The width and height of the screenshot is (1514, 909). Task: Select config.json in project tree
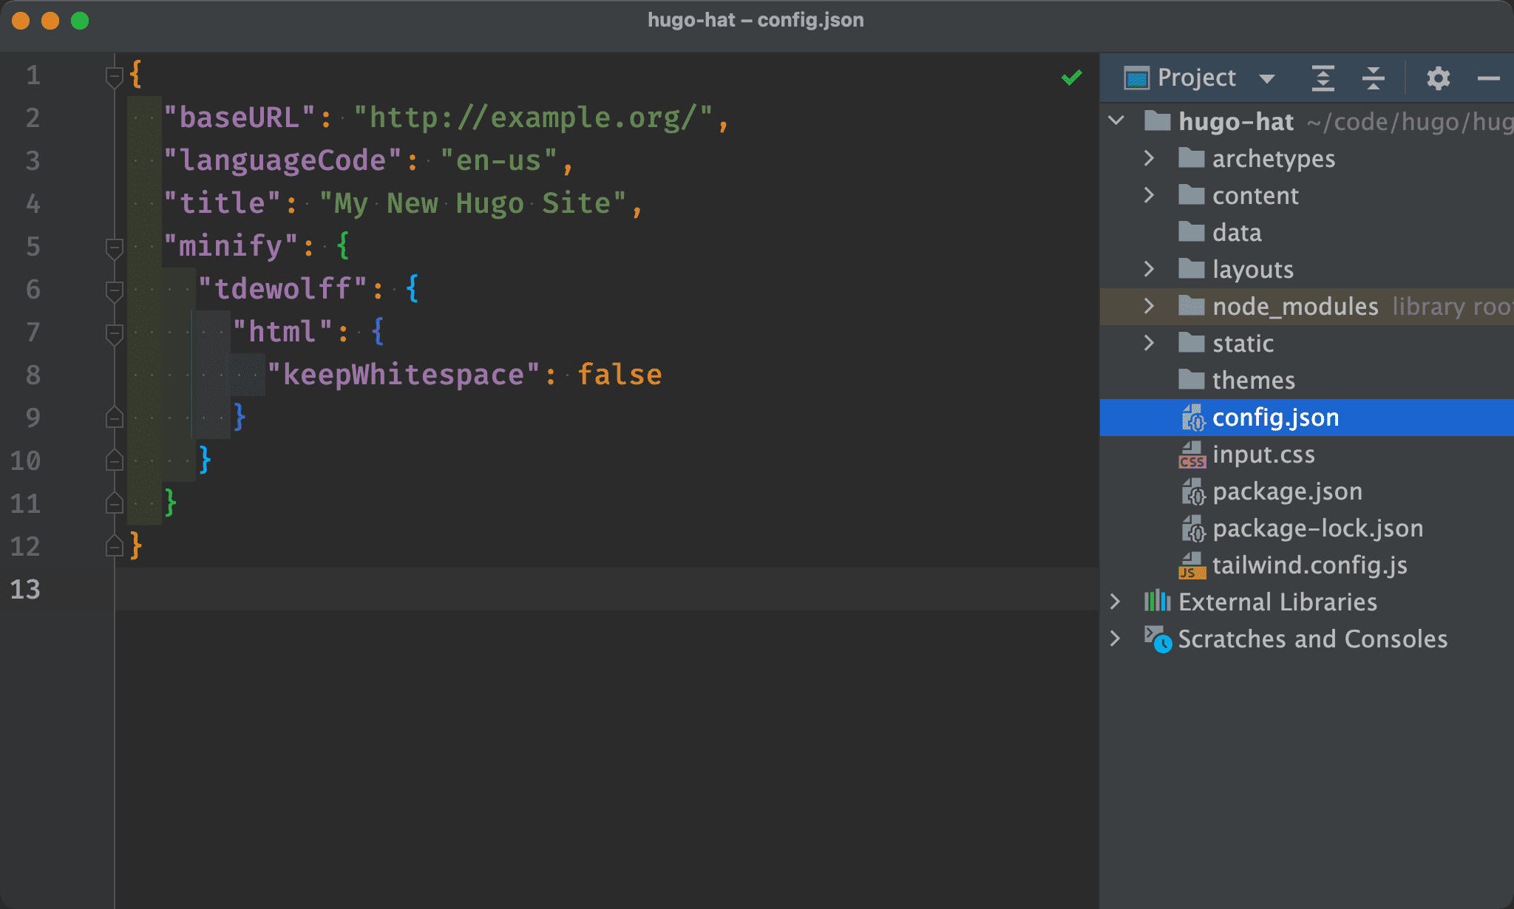(x=1306, y=418)
